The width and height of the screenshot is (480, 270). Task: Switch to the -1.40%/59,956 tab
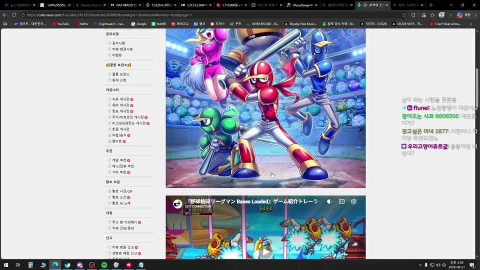click(x=55, y=5)
